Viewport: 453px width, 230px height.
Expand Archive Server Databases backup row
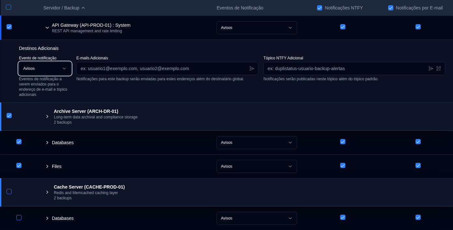[47, 143]
